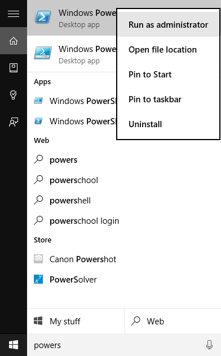The image size is (221, 356).
Task: Open 'PowerSolver' store result
Action: point(124,280)
